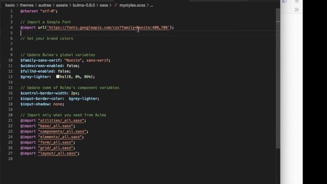Screen dimensions: 327x184
Task: Open the 'assets' breadcrumb folder
Action: click(x=62, y=5)
